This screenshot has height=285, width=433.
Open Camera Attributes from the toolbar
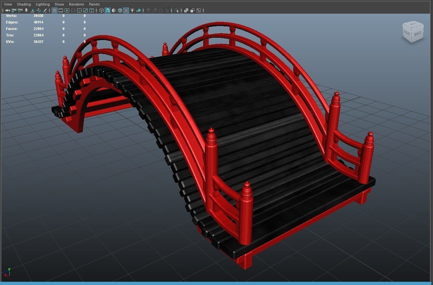pos(20,10)
